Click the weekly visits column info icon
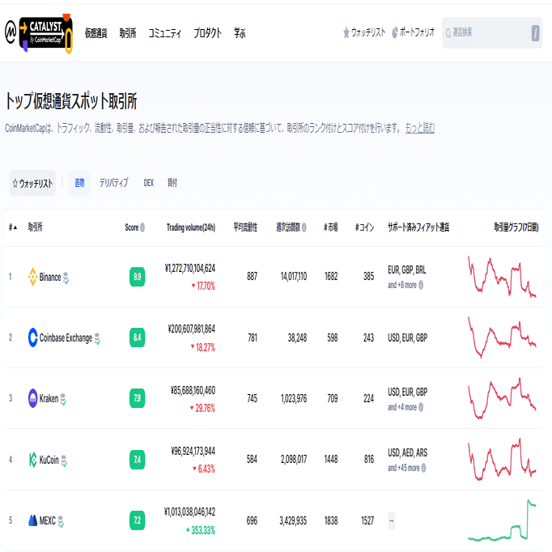The height and width of the screenshot is (552, 552). 304,227
